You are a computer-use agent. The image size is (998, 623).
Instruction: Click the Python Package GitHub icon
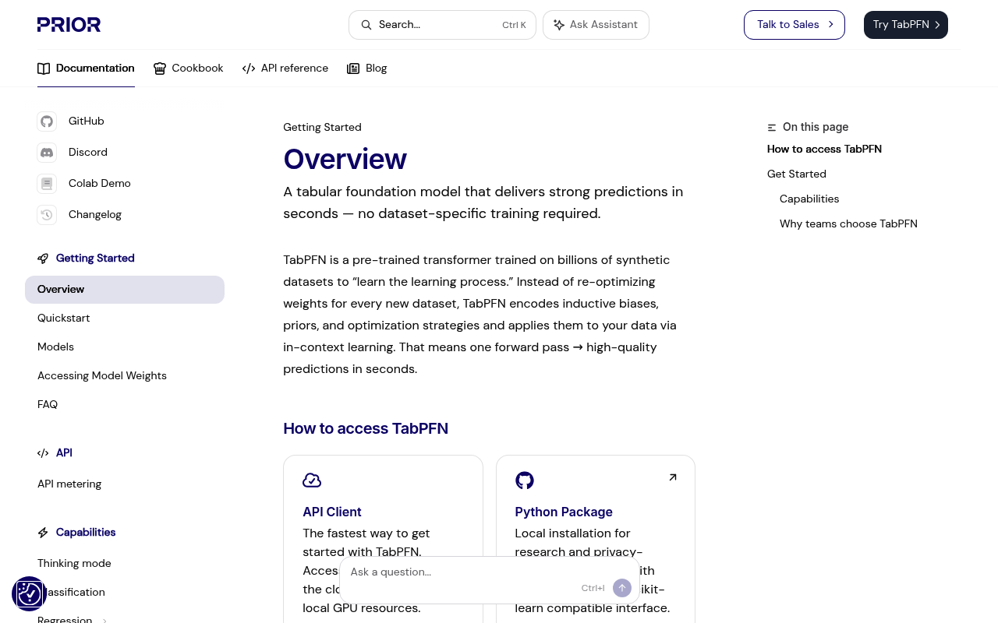[x=525, y=480]
